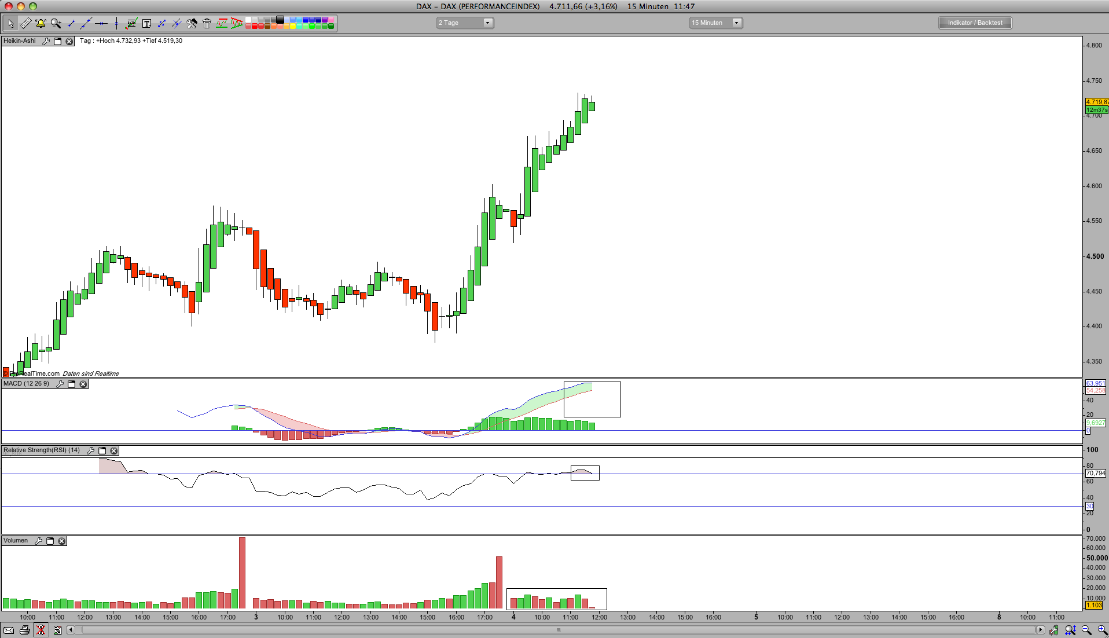Open the '15 Minuten' timeframe dropdown
1109x638 pixels.
(x=716, y=23)
